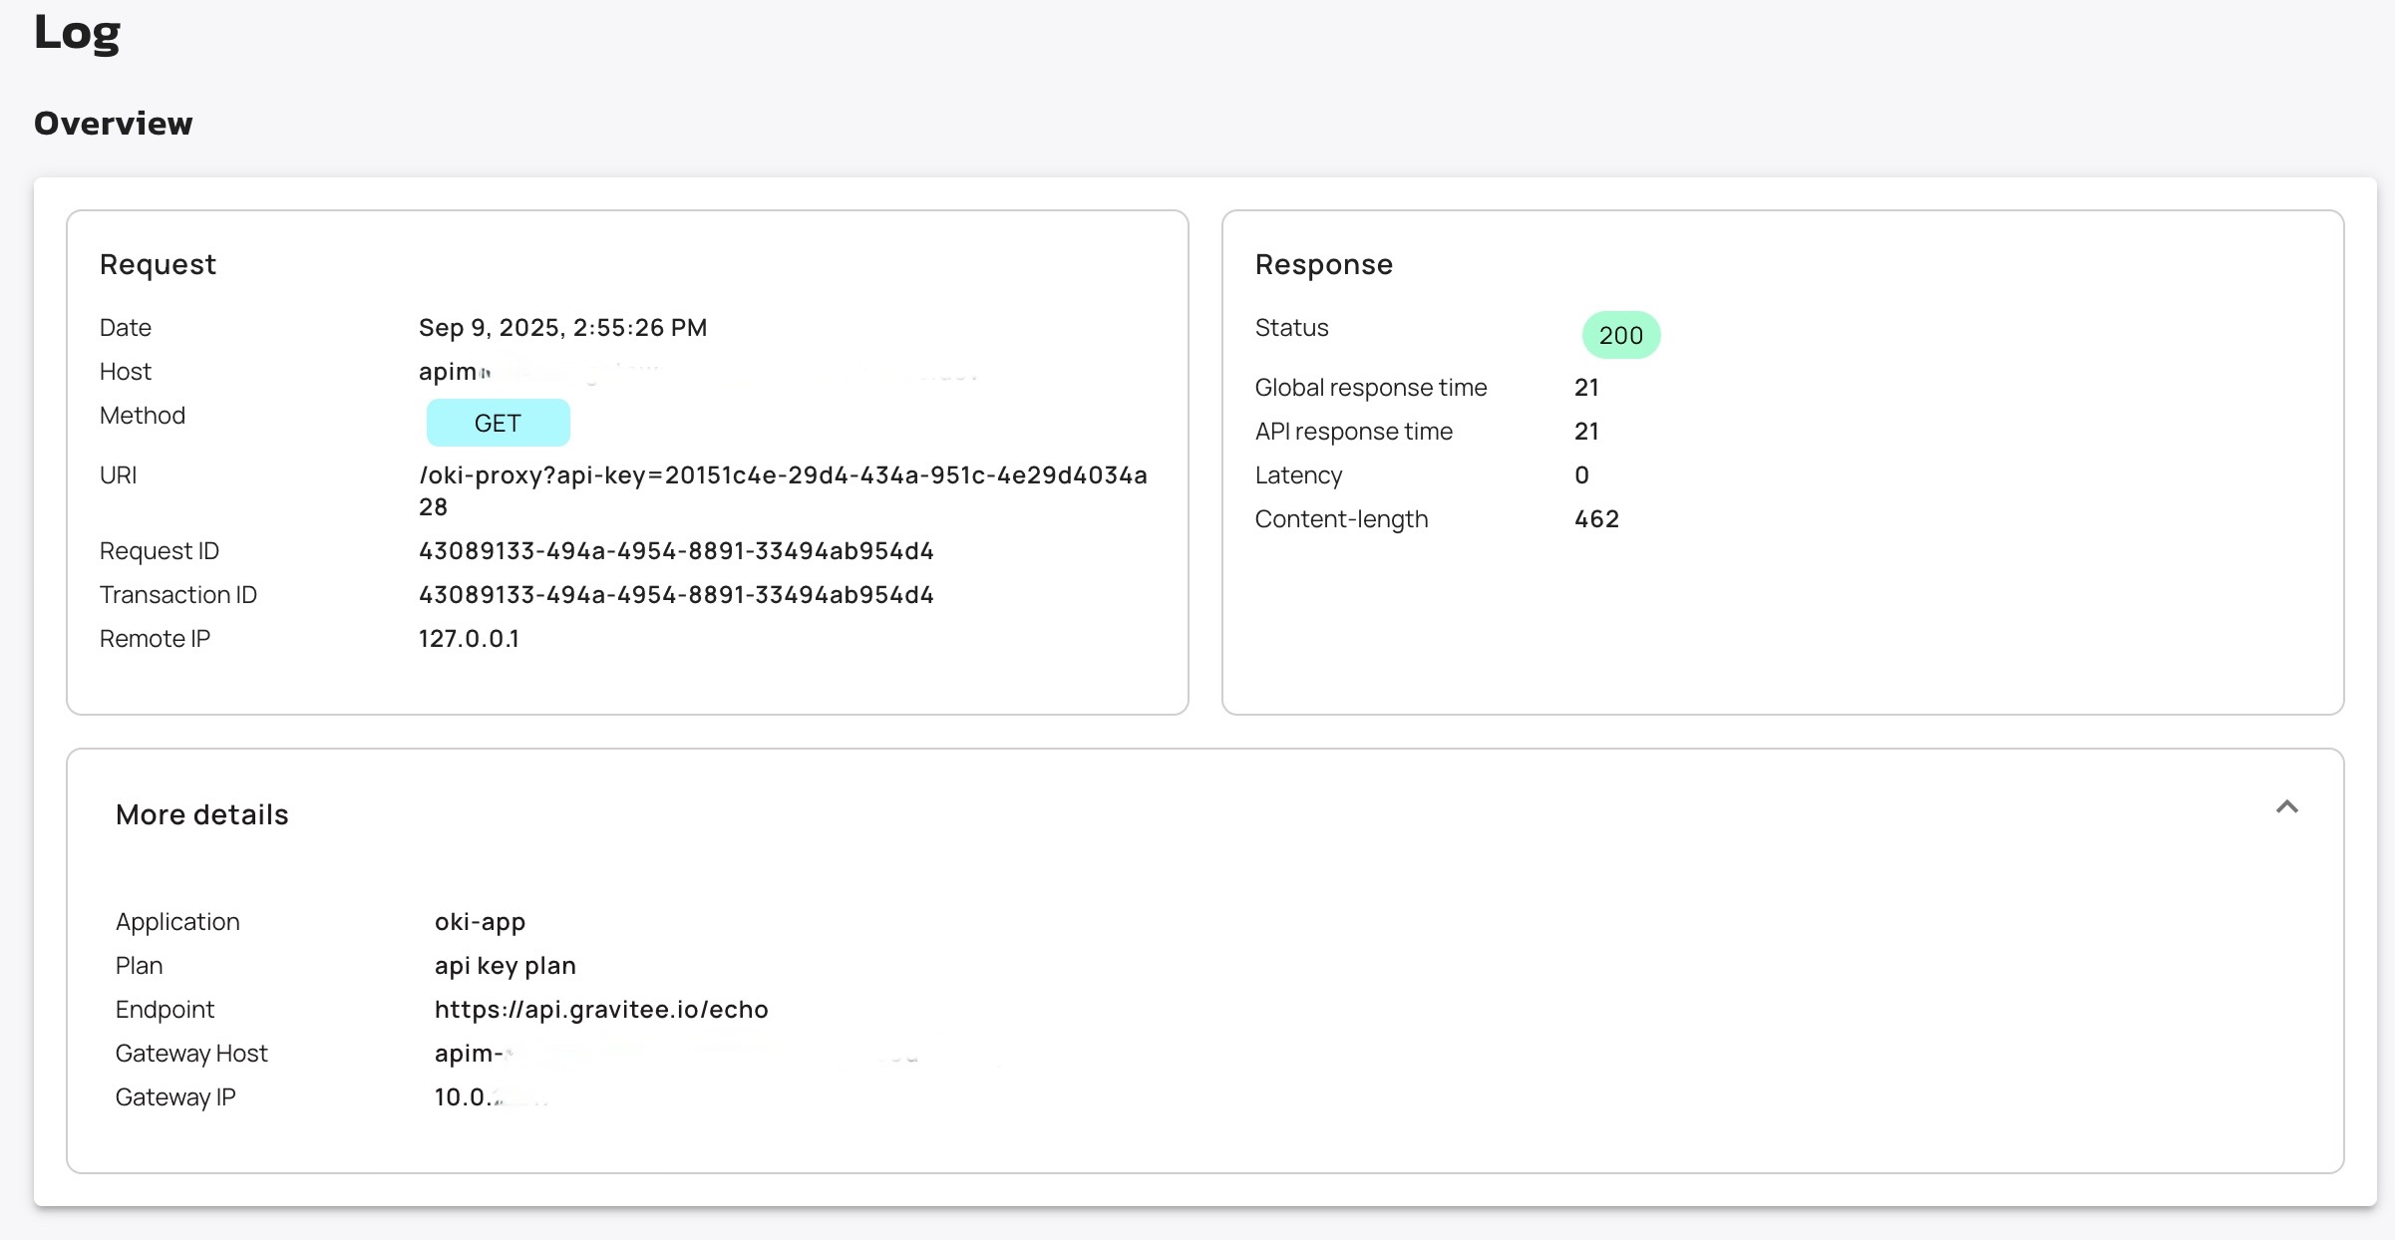Click the Global response time value

pyautogui.click(x=1586, y=388)
